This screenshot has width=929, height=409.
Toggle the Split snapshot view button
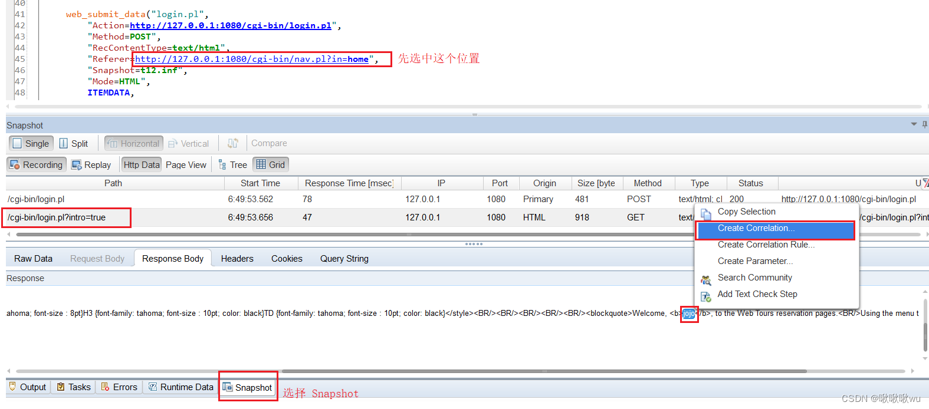pyautogui.click(x=74, y=143)
